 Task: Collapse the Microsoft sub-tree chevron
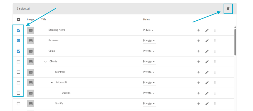pos(52,83)
